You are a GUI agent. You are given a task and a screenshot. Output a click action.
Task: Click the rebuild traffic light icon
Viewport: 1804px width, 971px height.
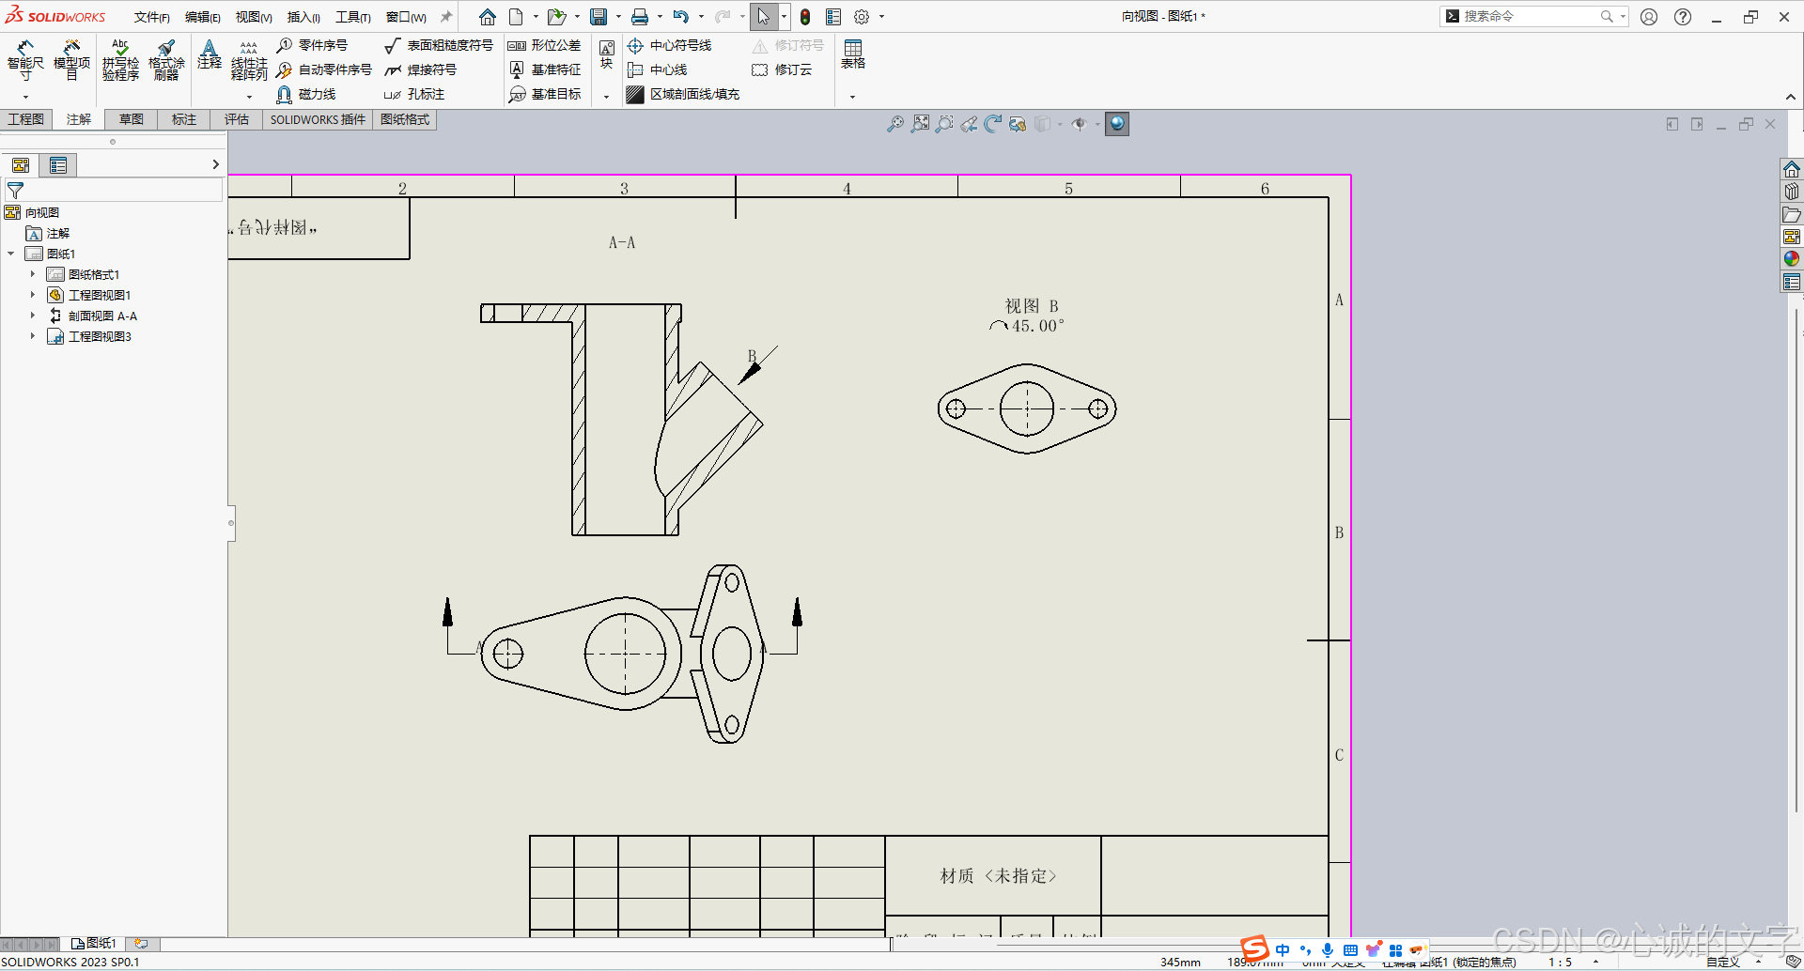pyautogui.click(x=805, y=17)
